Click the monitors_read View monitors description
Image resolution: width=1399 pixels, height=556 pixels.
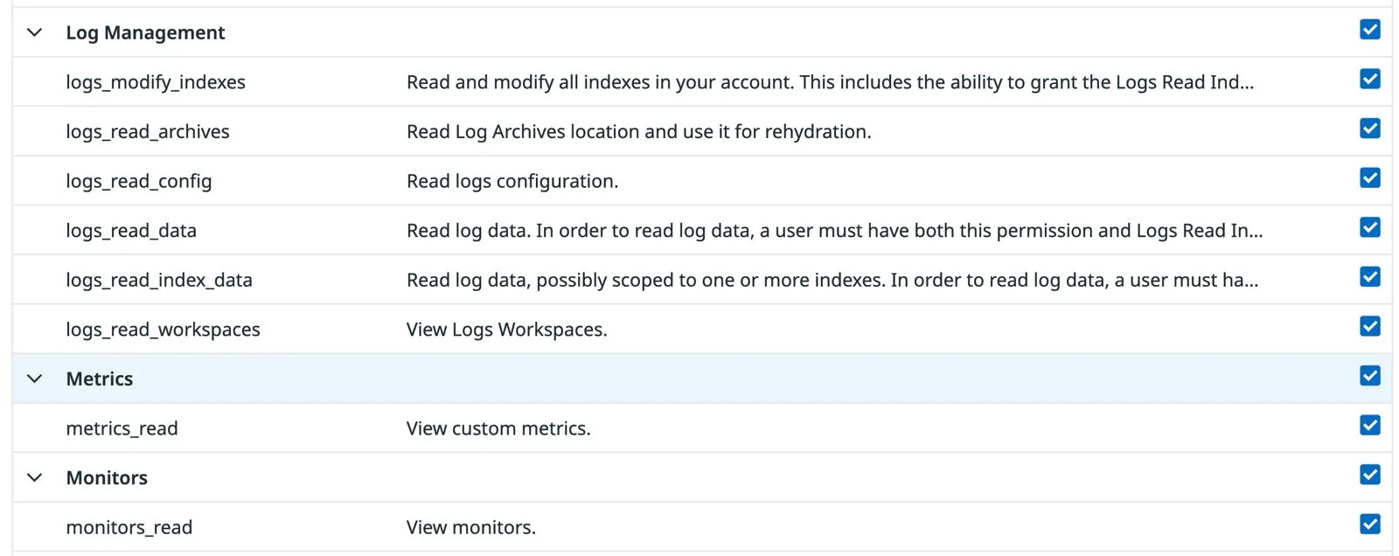click(x=471, y=527)
